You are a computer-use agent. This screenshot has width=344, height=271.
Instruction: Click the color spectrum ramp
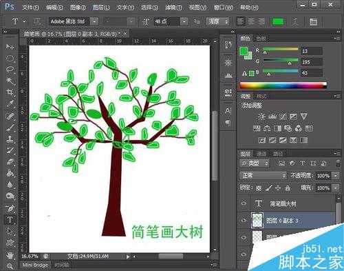pos(283,86)
